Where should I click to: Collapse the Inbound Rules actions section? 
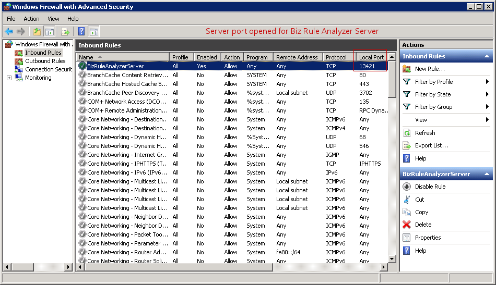(487, 56)
